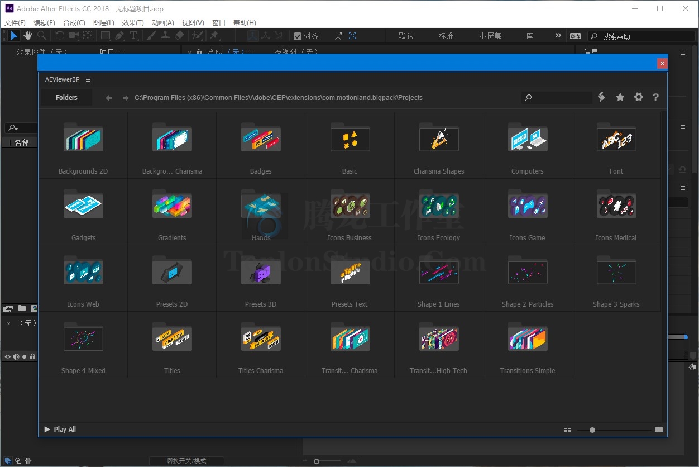Toggle Layer Switches pane at bottom-left
The image size is (699, 467).
(8, 461)
